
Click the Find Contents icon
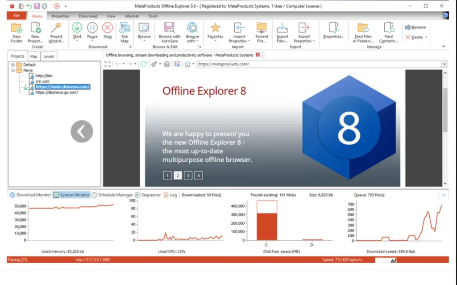(388, 31)
